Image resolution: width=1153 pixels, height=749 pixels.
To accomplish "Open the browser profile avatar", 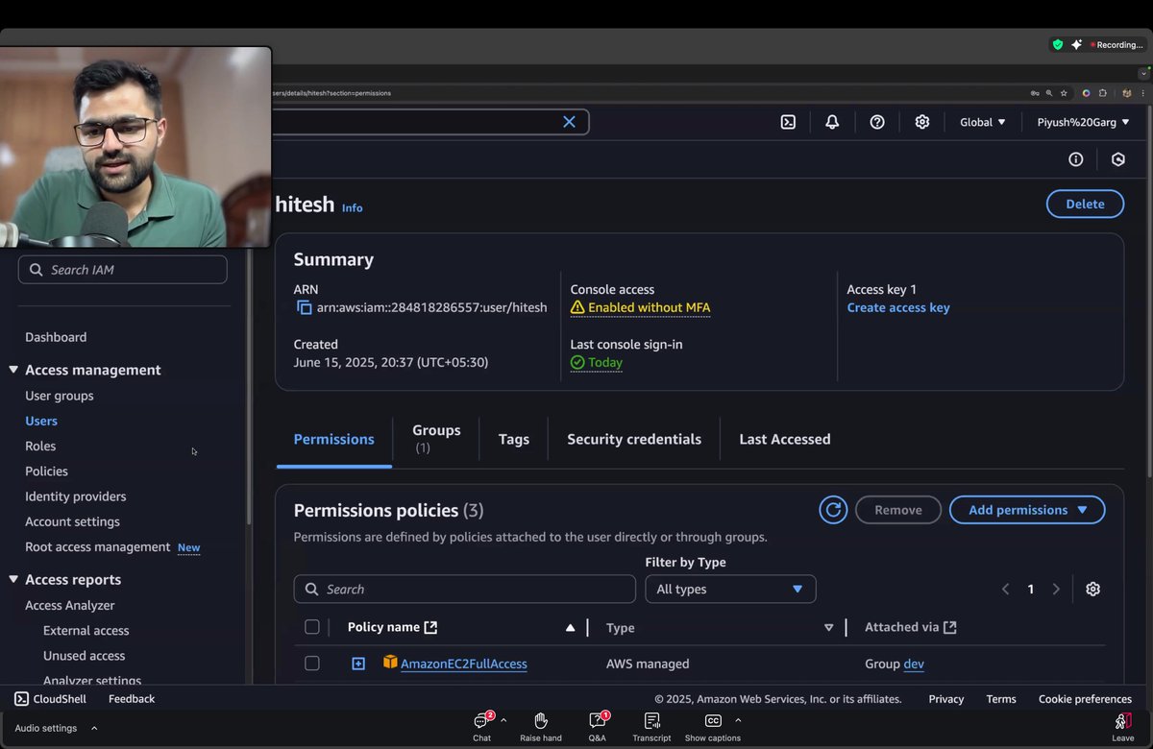I will click(1127, 93).
